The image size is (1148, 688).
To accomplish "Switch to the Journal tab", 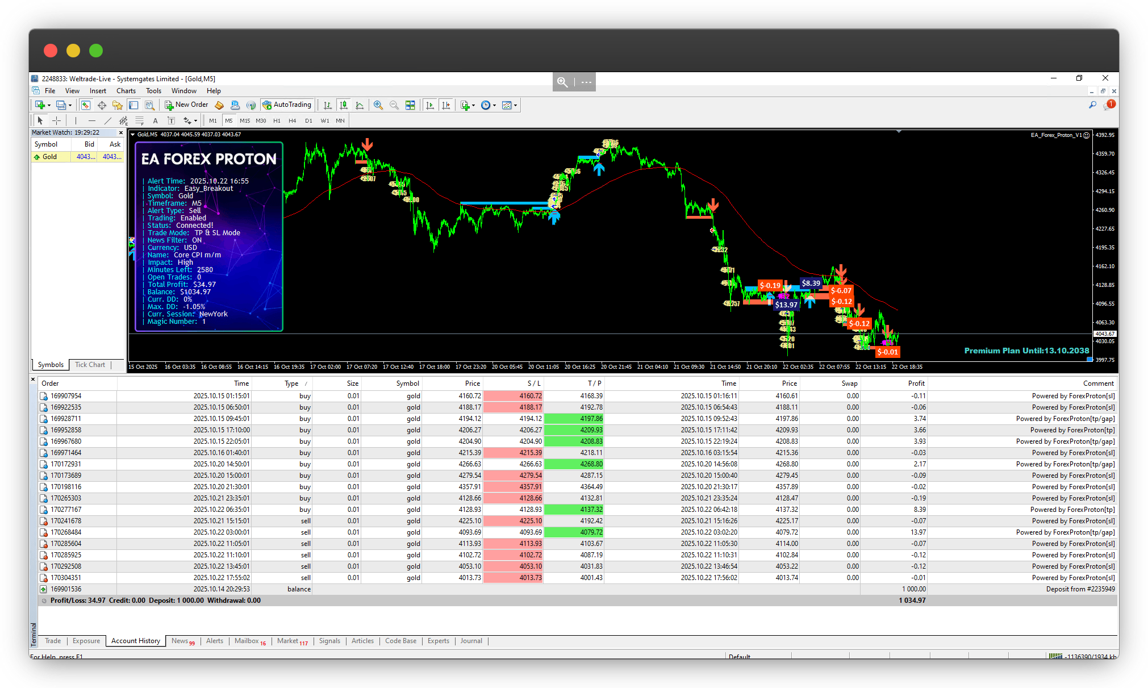I will click(x=471, y=641).
